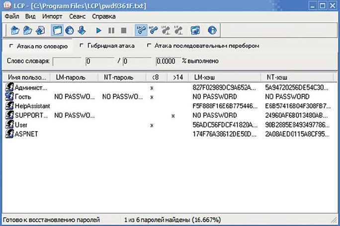This screenshot has height=226, width=340.
Task: Click the first folder icon in toolbar
Action: [x=15, y=30]
